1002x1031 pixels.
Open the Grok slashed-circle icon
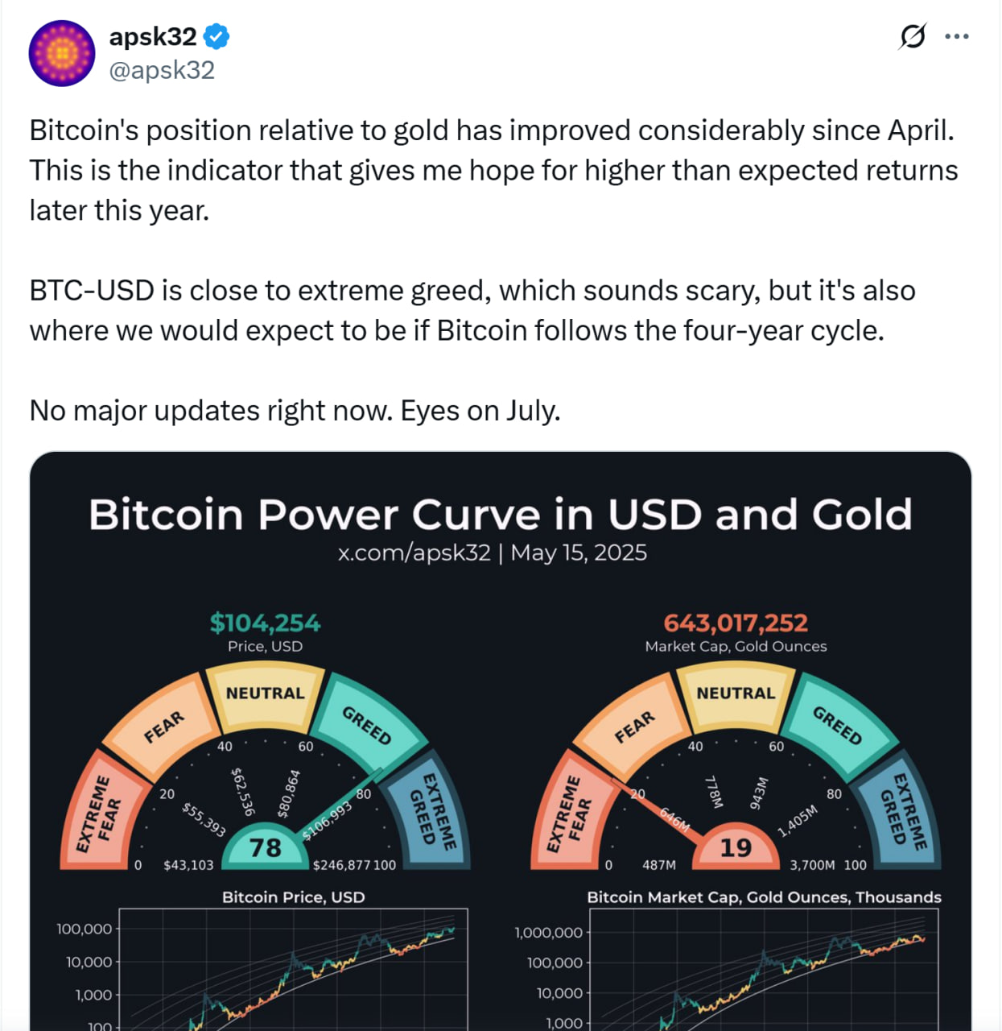(912, 36)
